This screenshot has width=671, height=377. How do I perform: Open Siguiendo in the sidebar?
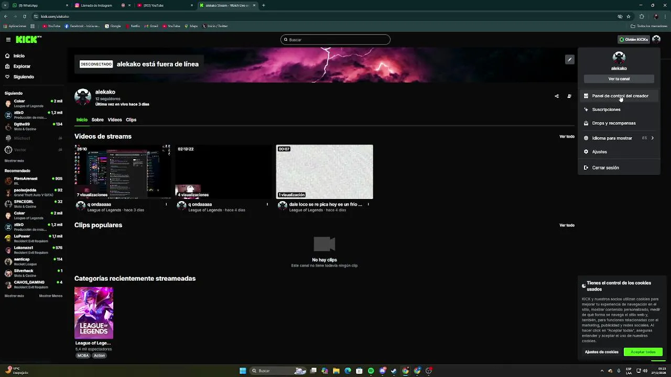(24, 77)
